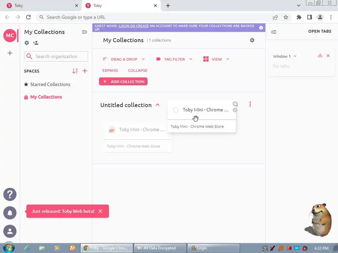Click the faded Toby Mini card
The height and width of the screenshot is (253, 338).
click(138, 137)
